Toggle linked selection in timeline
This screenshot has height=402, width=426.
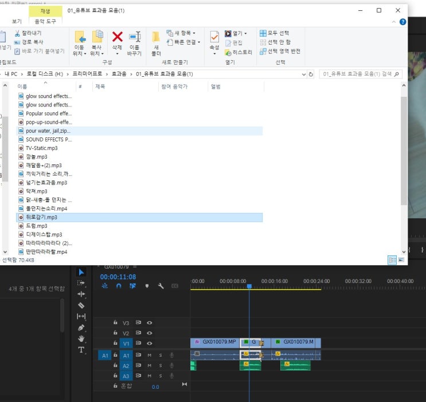coord(132,286)
